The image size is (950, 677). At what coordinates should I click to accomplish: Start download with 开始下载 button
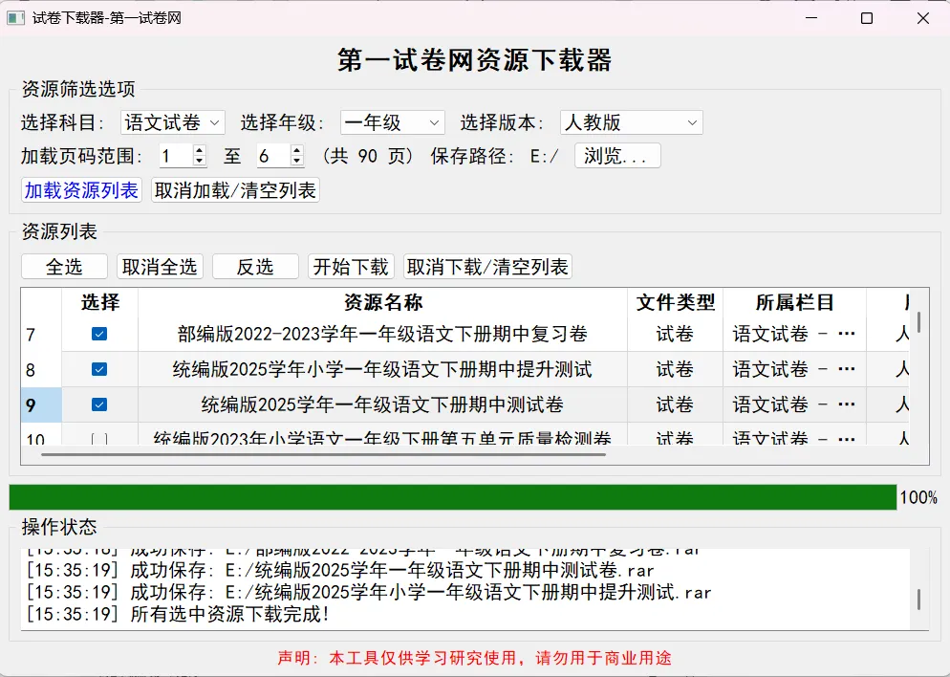pos(351,267)
